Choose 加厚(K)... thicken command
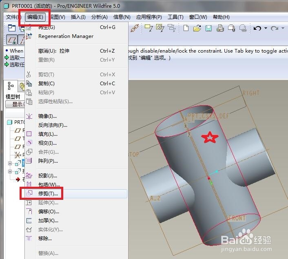 pyautogui.click(x=76, y=220)
